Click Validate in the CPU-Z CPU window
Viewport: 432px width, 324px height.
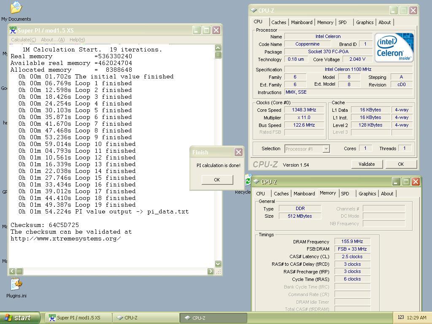tap(367, 164)
